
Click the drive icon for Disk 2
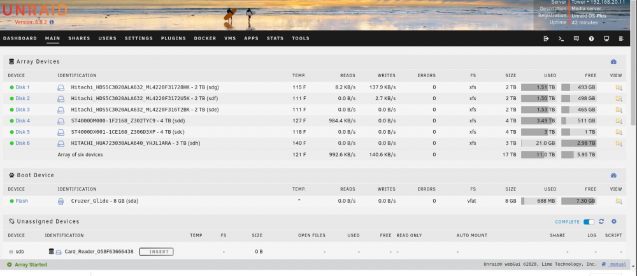pos(61,98)
